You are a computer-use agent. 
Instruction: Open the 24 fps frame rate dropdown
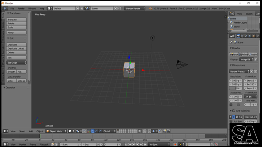[251, 96]
